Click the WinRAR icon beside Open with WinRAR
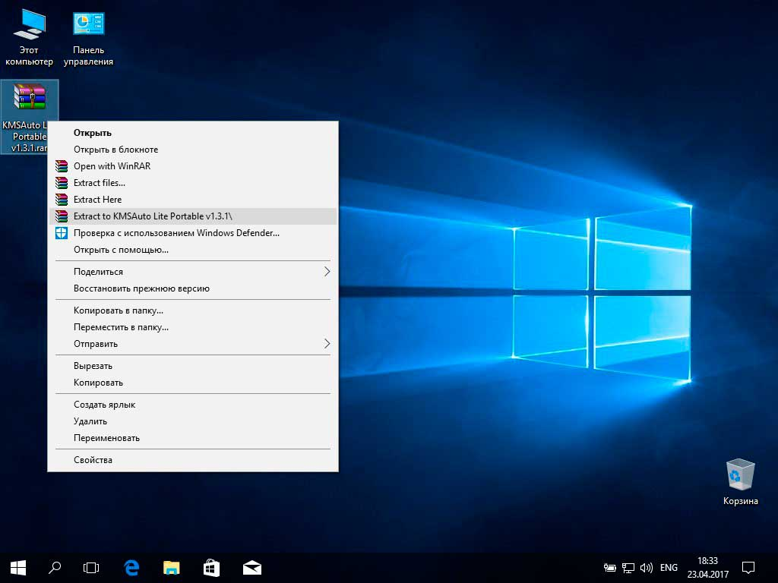 tap(62, 166)
